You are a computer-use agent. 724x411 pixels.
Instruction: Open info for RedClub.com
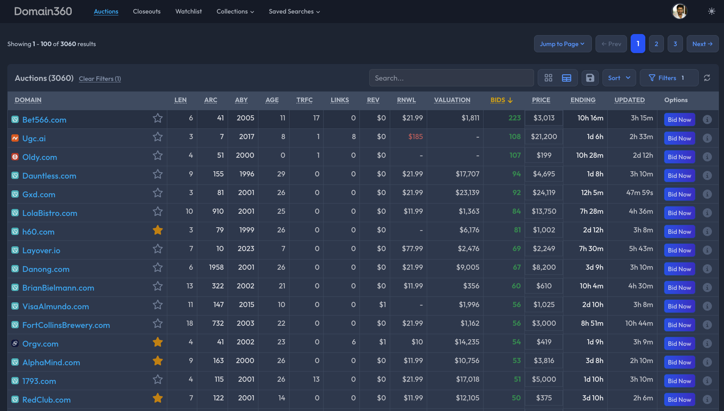(707, 400)
